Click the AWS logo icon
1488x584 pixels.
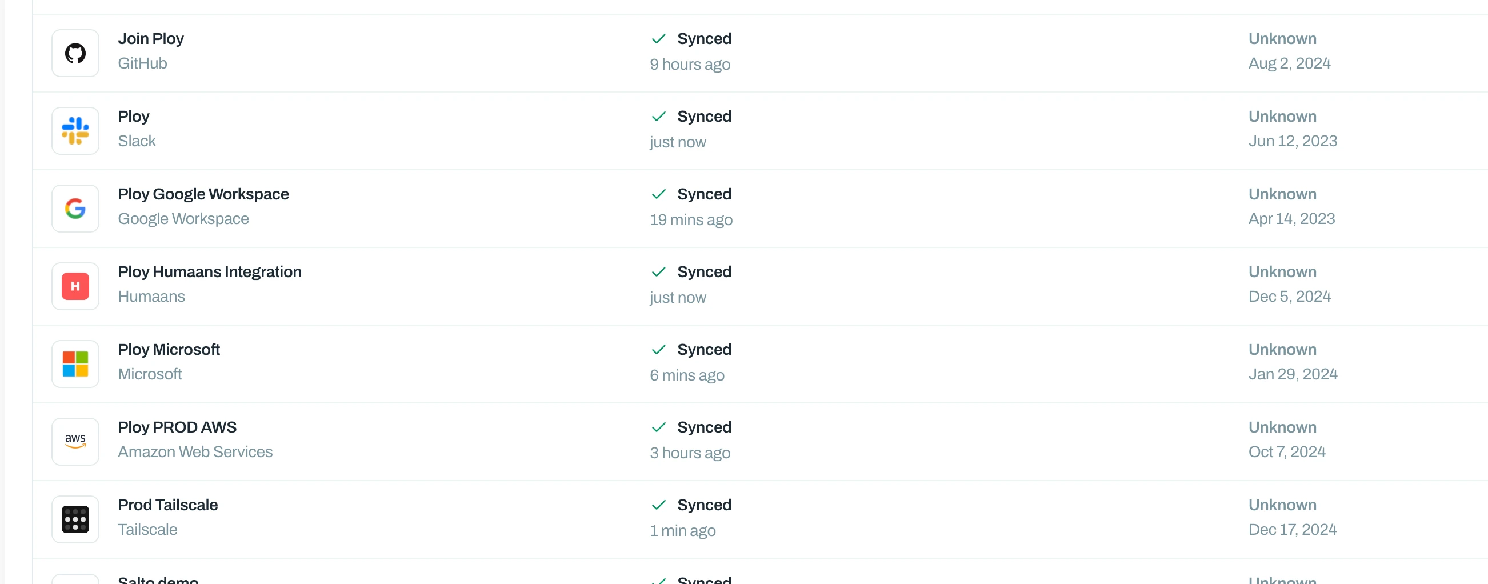pos(75,441)
